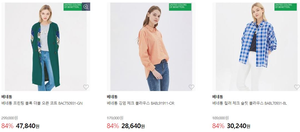Viewport: 300px width, 132px height.
Task: Click 베네통 brand name above gingham blouse title
Action: tap(112, 97)
